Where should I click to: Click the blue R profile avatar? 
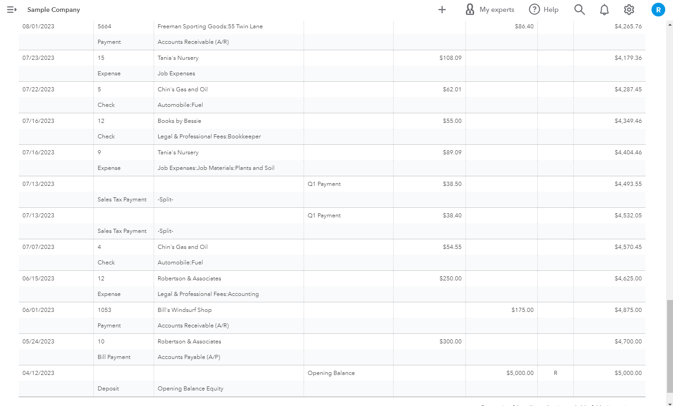pos(658,10)
